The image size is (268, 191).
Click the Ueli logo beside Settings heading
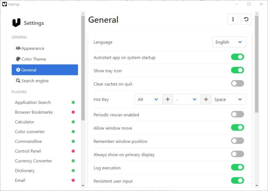16,23
